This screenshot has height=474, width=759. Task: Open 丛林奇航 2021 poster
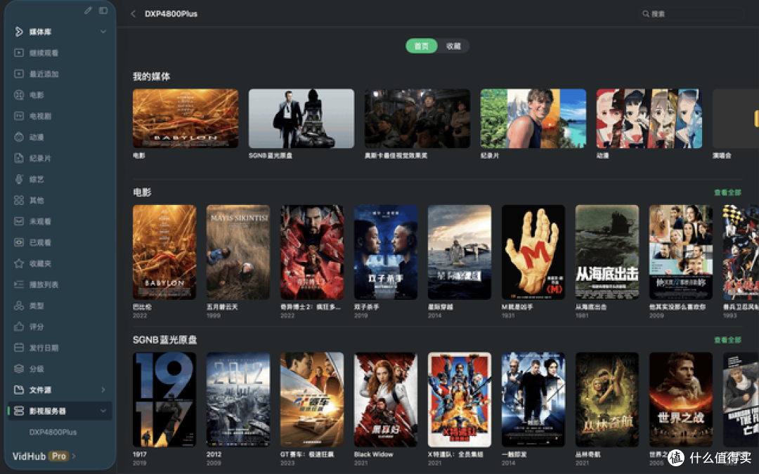tap(607, 400)
